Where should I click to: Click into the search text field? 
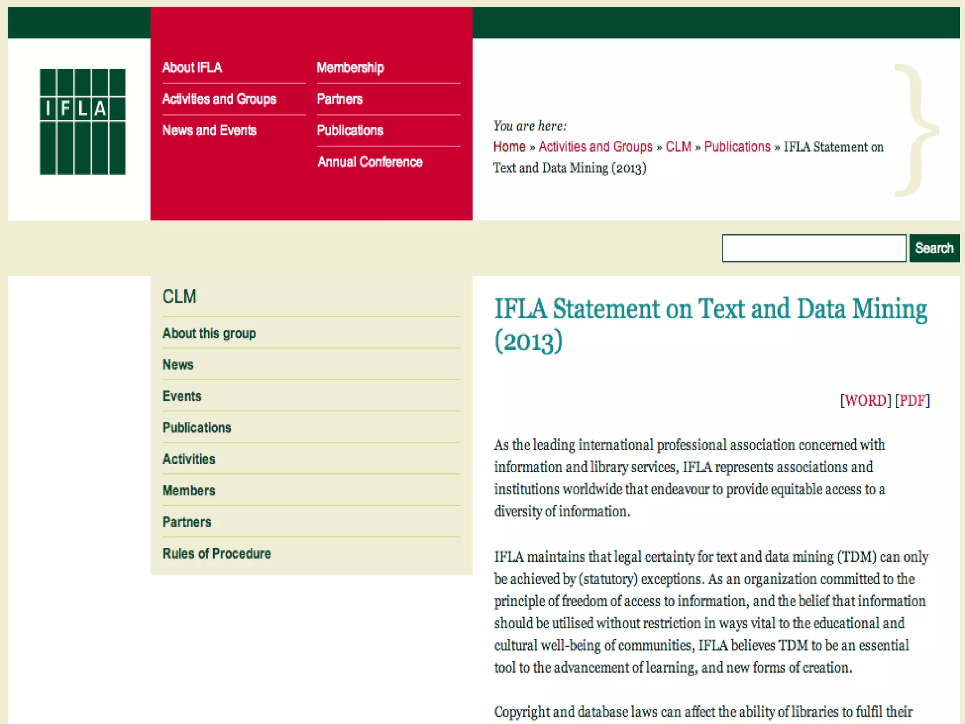click(x=814, y=248)
